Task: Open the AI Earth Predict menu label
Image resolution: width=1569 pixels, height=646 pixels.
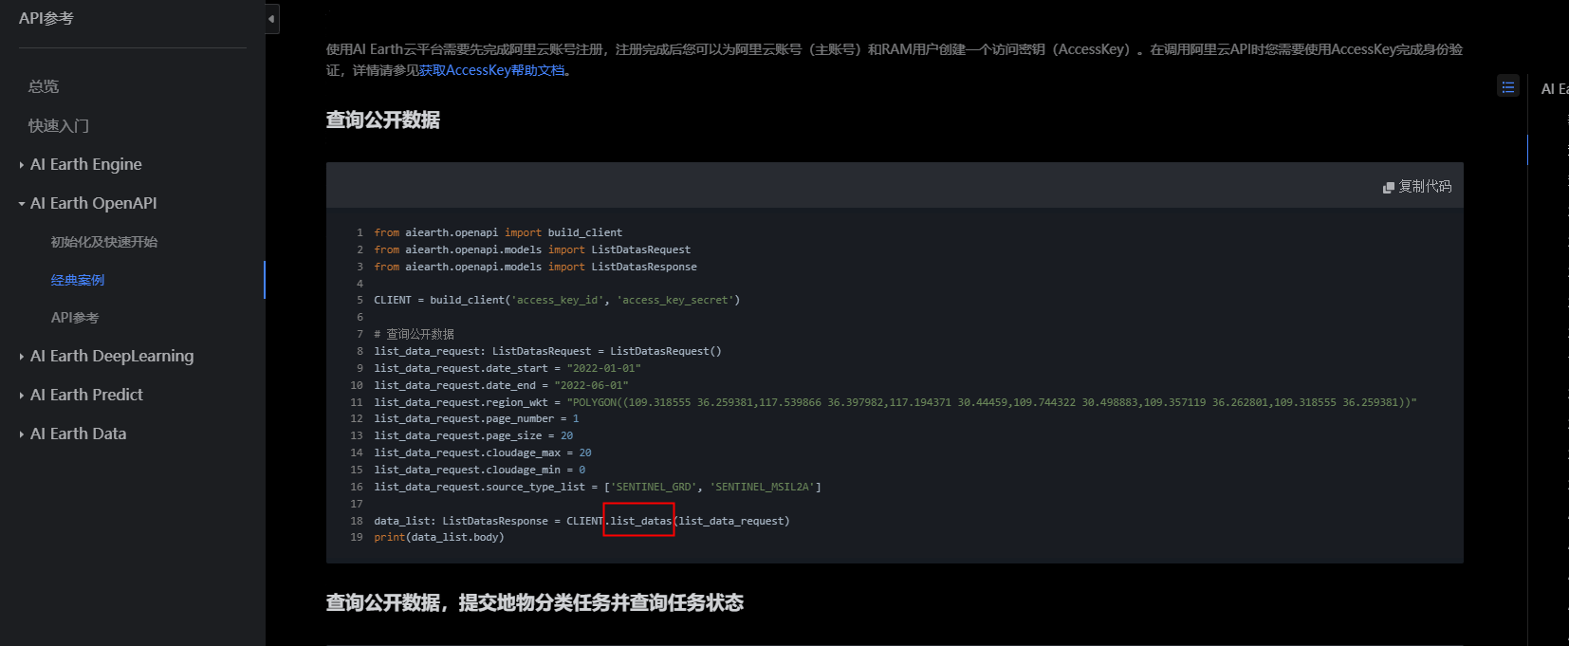Action: [86, 395]
